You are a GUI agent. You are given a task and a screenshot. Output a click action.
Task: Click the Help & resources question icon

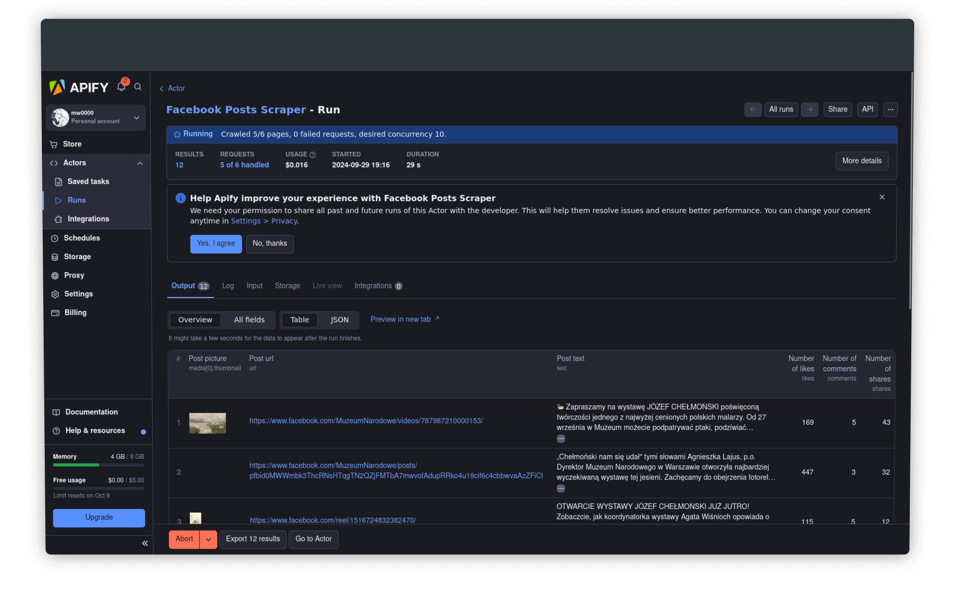point(56,431)
